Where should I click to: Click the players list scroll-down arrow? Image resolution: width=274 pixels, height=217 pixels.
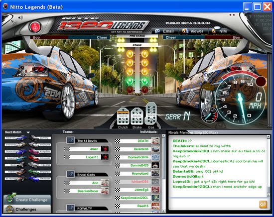163,211
